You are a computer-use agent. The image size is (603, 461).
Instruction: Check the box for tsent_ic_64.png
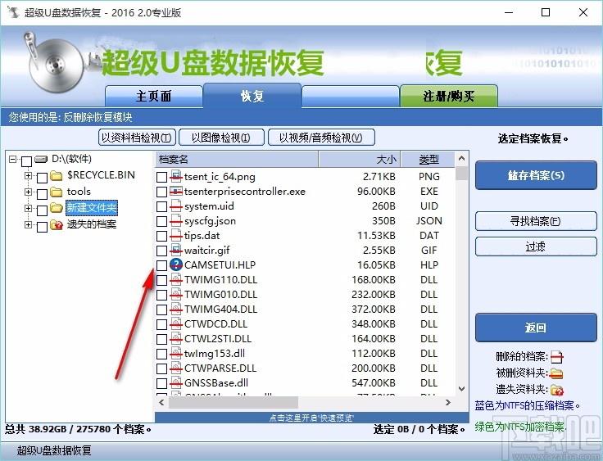pyautogui.click(x=162, y=177)
